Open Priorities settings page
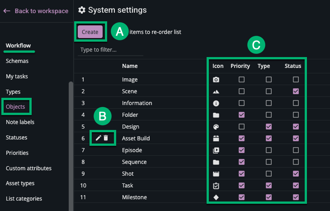 tap(17, 153)
